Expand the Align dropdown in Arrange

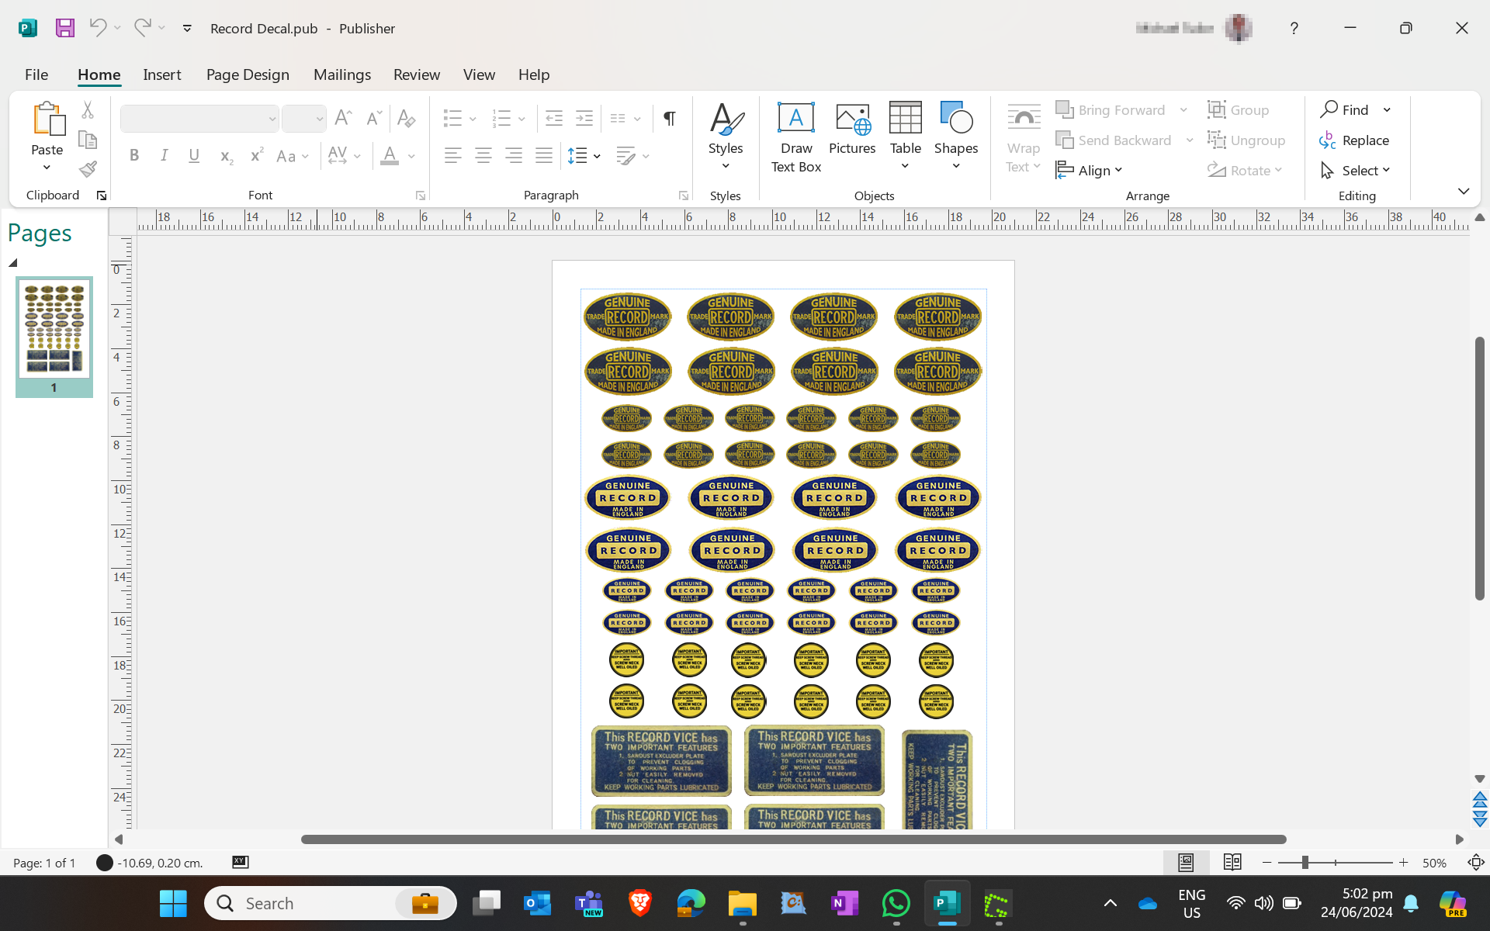coord(1090,171)
